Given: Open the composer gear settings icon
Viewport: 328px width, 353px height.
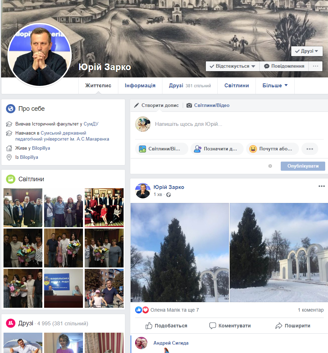Looking at the screenshot, I should pos(270,166).
